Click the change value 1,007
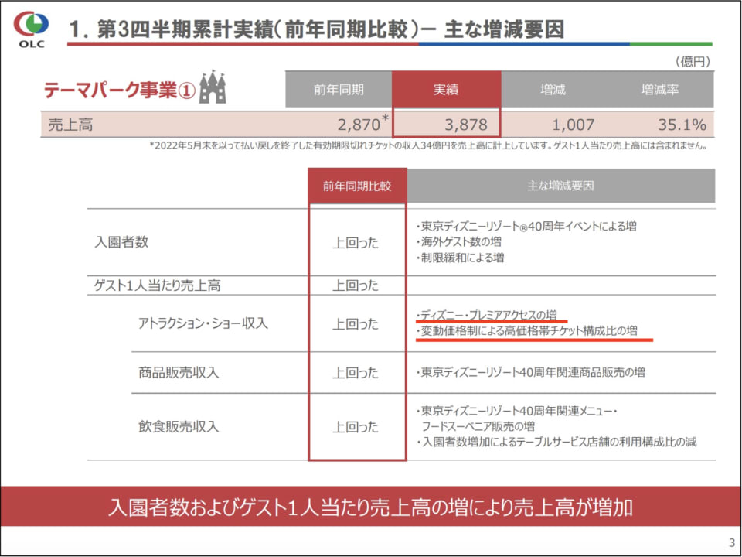The width and height of the screenshot is (742, 557). click(573, 125)
